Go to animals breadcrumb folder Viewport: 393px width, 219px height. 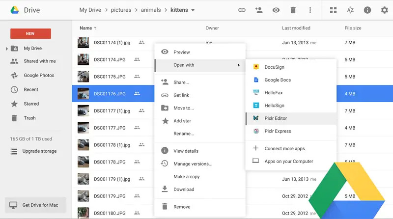click(151, 10)
